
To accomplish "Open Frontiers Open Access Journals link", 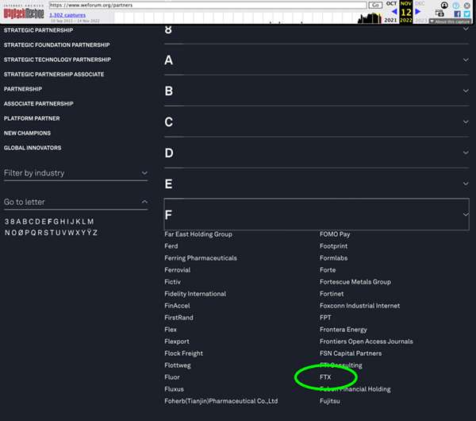I will (366, 342).
